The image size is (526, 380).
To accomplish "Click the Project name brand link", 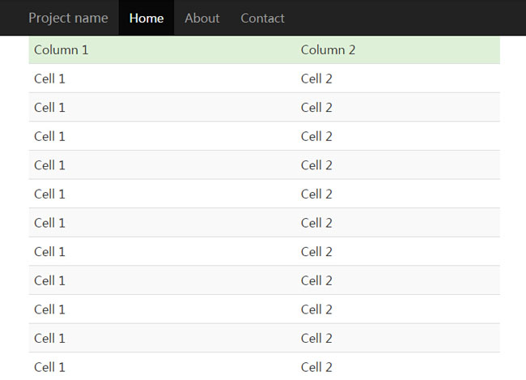I will pyautogui.click(x=68, y=18).
